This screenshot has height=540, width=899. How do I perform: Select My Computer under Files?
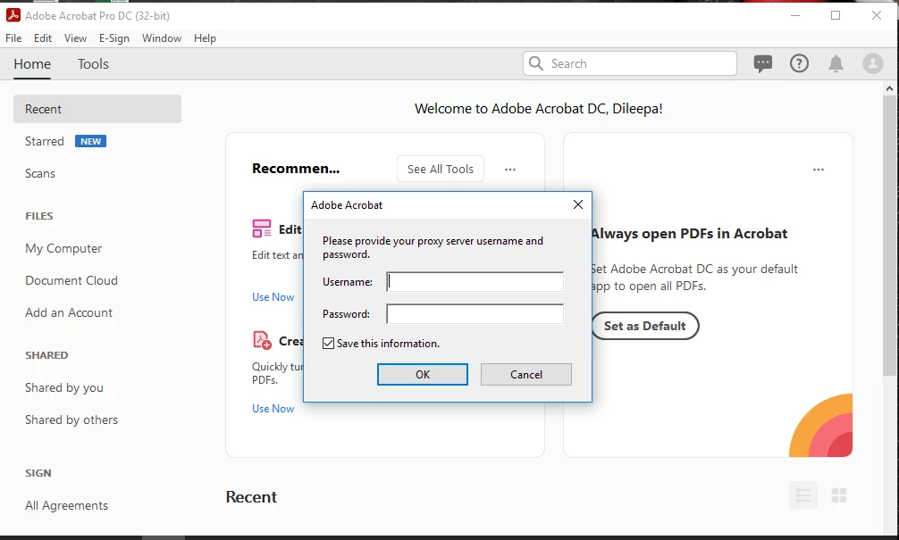coord(63,248)
